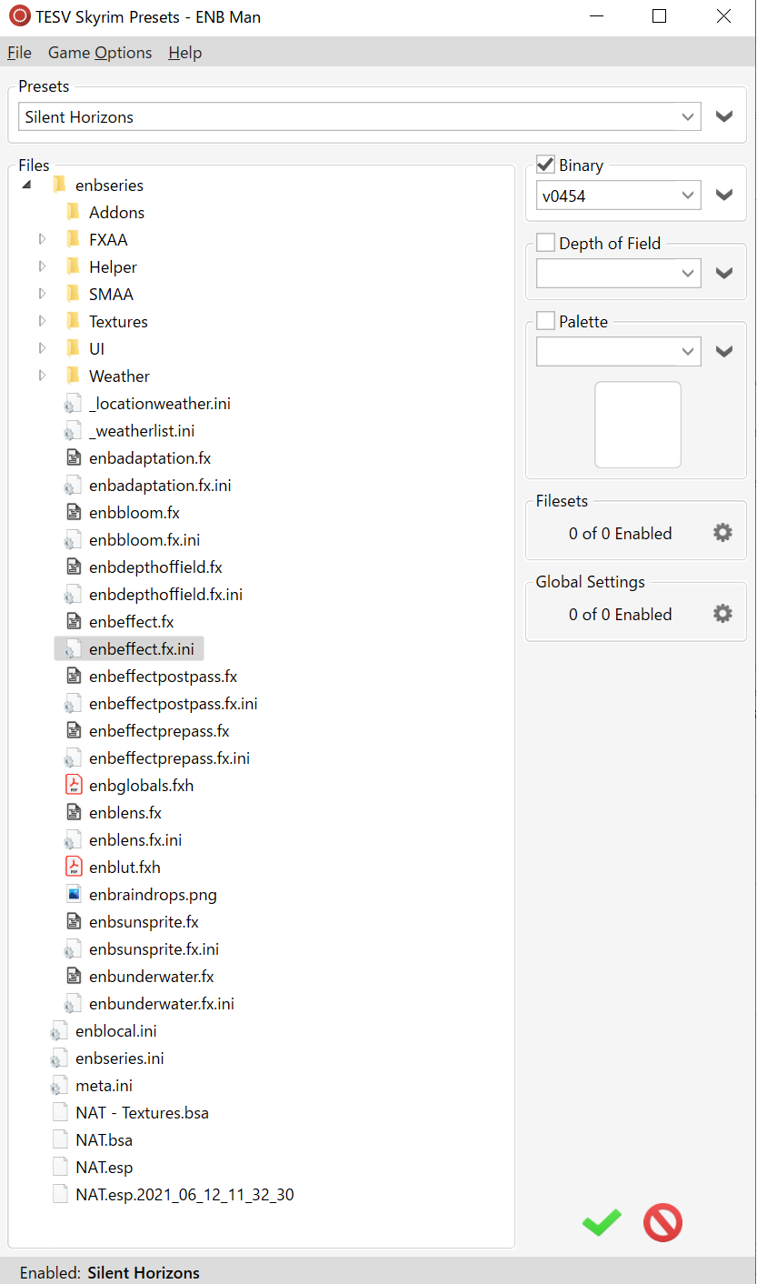This screenshot has width=757, height=1284.
Task: Click the red cancel icon
Action: 662,1222
